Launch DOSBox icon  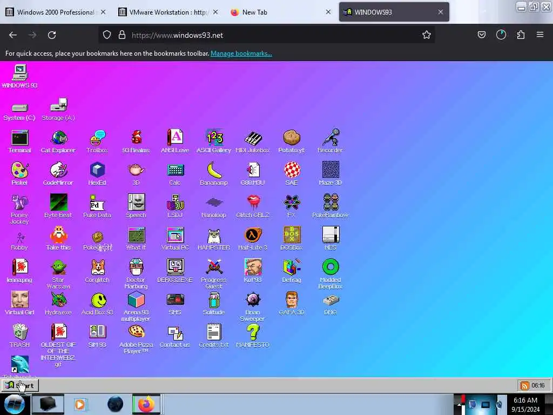click(291, 238)
